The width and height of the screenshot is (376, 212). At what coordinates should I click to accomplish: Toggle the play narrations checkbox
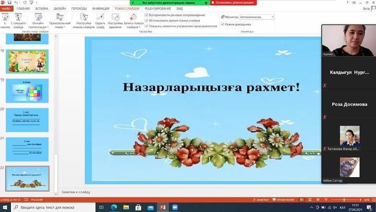[147, 15]
